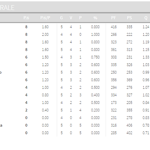Click the PS column header
Image resolution: width=150 pixels, height=150 pixels.
coord(129,18)
